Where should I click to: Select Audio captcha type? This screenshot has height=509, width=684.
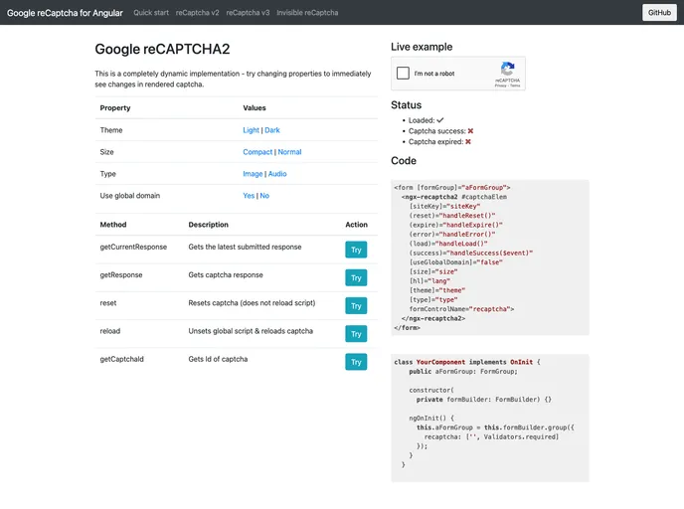click(277, 174)
